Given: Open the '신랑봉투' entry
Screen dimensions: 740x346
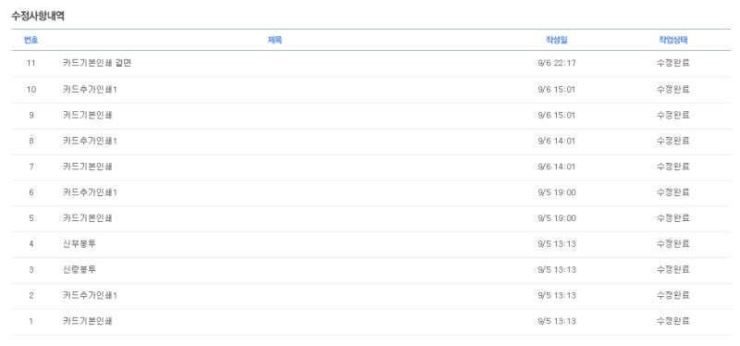Looking at the screenshot, I should (x=80, y=269).
